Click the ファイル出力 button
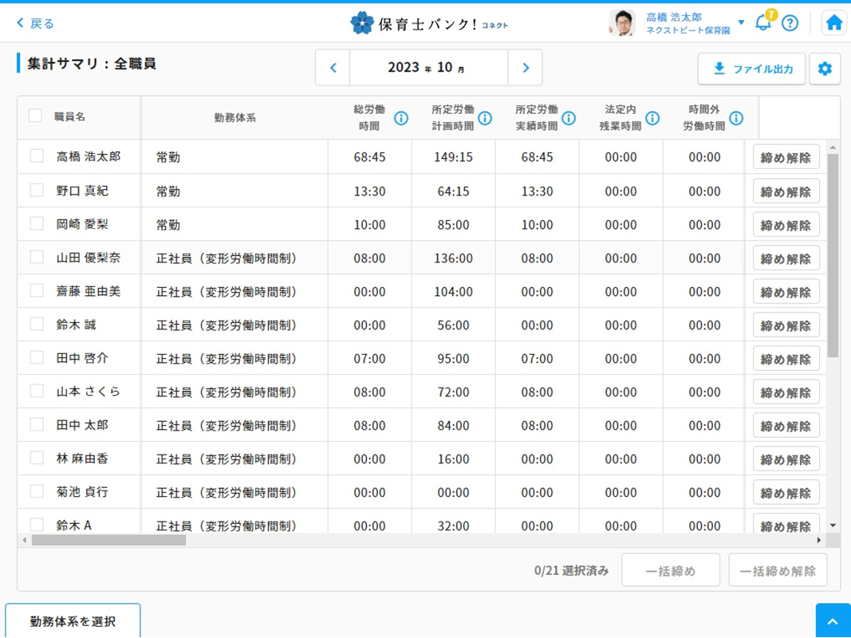851x638 pixels. 751,69
